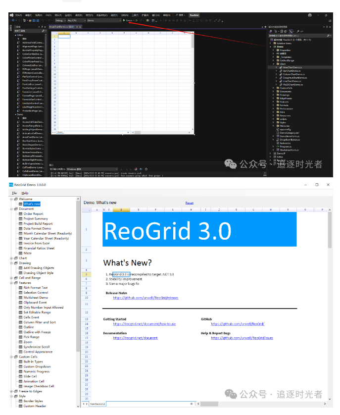This screenshot has width=340, height=415.
Task: Click the Project Build Report sheet icon
Action: click(x=21, y=224)
